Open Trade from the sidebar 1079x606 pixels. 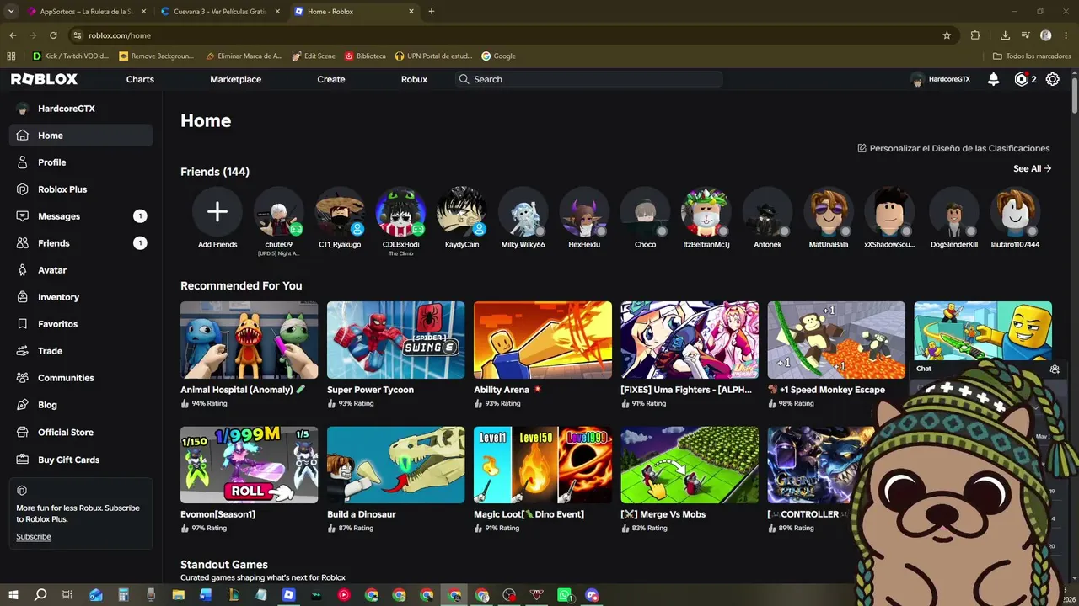[x=81, y=351]
